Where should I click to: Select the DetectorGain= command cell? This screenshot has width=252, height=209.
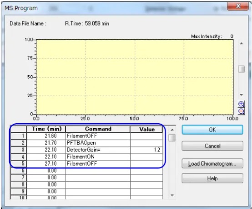98,150
